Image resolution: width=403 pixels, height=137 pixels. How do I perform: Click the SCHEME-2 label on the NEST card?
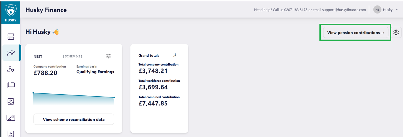point(73,56)
